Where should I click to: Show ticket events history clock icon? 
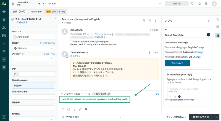point(150,21)
